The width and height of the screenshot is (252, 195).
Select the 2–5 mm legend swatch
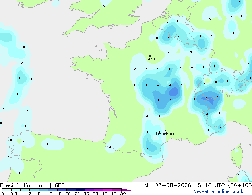(x=34, y=190)
